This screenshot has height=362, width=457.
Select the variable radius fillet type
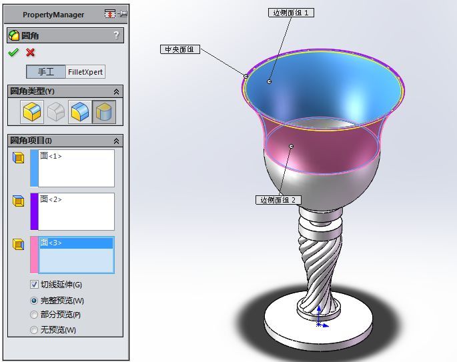pyautogui.click(x=56, y=112)
